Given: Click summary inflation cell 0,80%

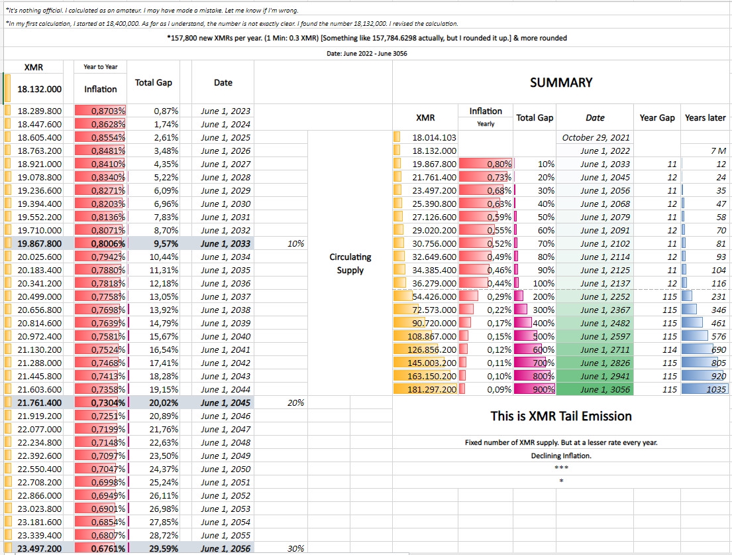Looking at the screenshot, I should [x=486, y=164].
